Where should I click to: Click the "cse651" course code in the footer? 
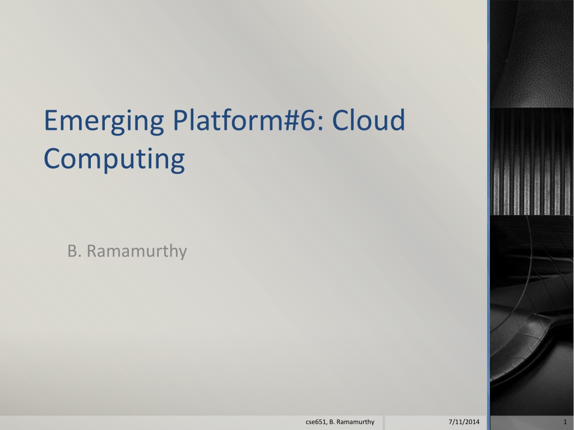[316, 422]
